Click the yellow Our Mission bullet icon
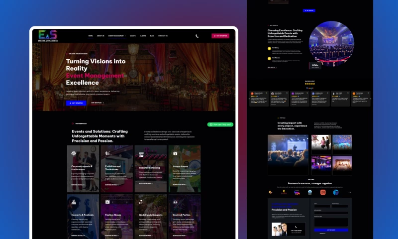 coord(269,58)
